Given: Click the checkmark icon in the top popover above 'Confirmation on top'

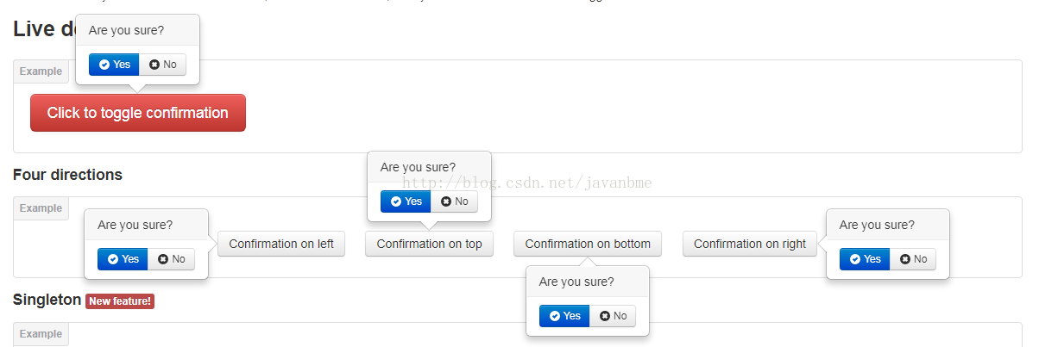Looking at the screenshot, I should (396, 201).
